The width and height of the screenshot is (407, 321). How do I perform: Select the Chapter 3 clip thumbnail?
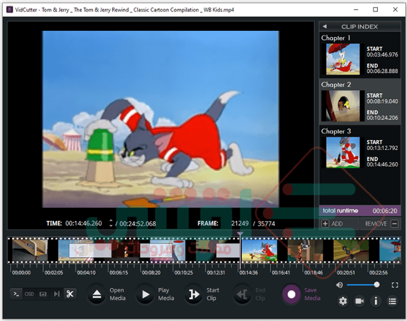tap(342, 152)
